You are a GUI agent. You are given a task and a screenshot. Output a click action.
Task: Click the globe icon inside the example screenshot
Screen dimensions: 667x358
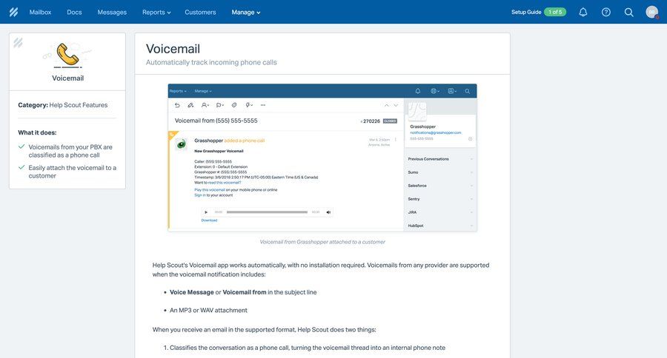435,91
